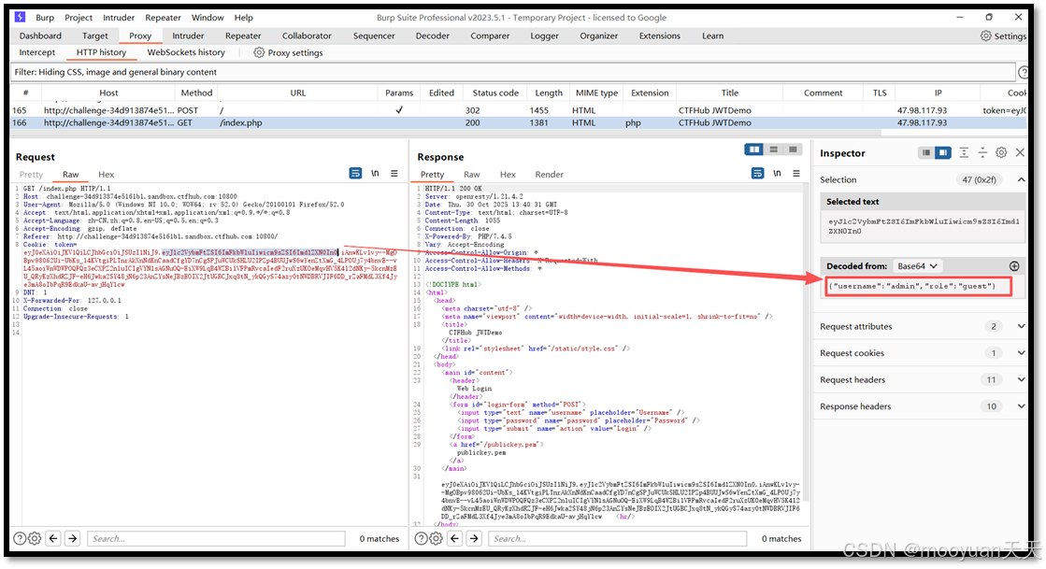The height and width of the screenshot is (569, 1046).
Task: Select the Request Hex view tab
Action: click(106, 174)
